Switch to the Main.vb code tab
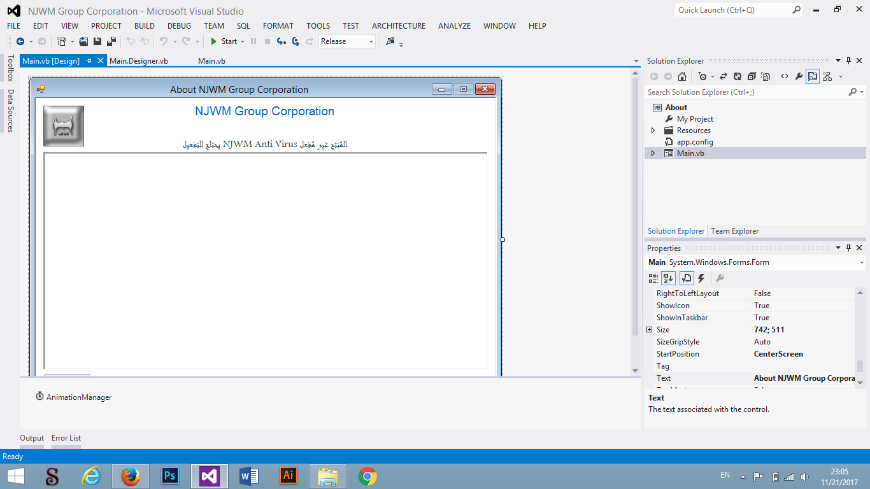 pyautogui.click(x=211, y=61)
